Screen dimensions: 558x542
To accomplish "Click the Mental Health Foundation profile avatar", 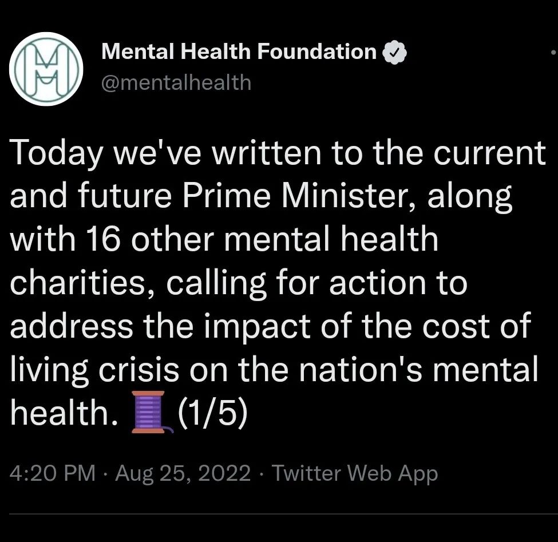I will click(x=46, y=69).
